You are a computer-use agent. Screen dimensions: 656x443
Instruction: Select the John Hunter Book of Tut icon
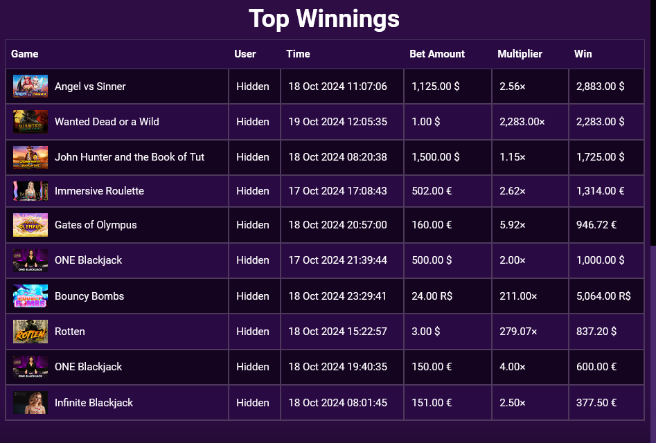click(30, 157)
